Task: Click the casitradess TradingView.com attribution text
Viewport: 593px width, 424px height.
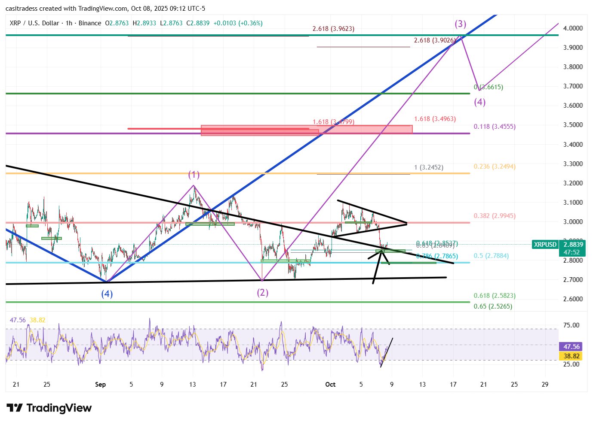Action: tap(105, 8)
